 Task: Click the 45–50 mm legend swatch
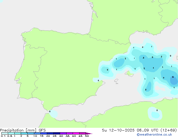click(x=83, y=133)
